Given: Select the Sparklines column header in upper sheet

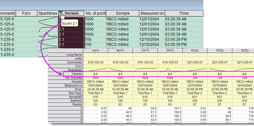Looking at the screenshot, I should [x=48, y=13].
